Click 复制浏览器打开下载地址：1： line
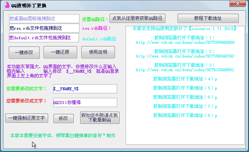Screen dimensions: 249x152 point(184,38)
